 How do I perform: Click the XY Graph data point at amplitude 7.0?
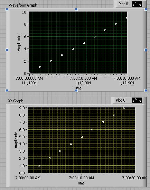[x=103, y=122]
